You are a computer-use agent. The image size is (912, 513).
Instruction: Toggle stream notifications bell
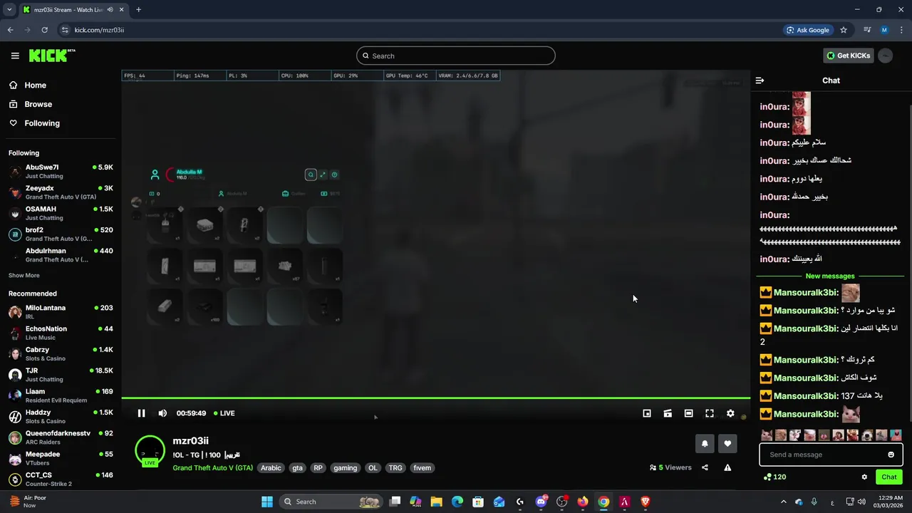(705, 443)
